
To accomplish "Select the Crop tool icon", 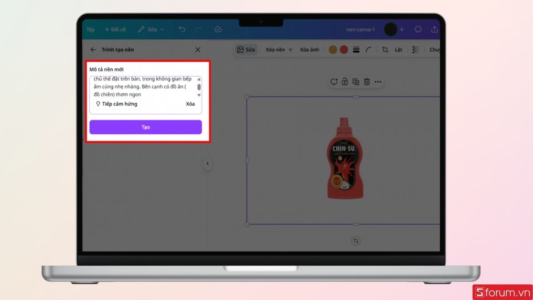I will pos(385,50).
